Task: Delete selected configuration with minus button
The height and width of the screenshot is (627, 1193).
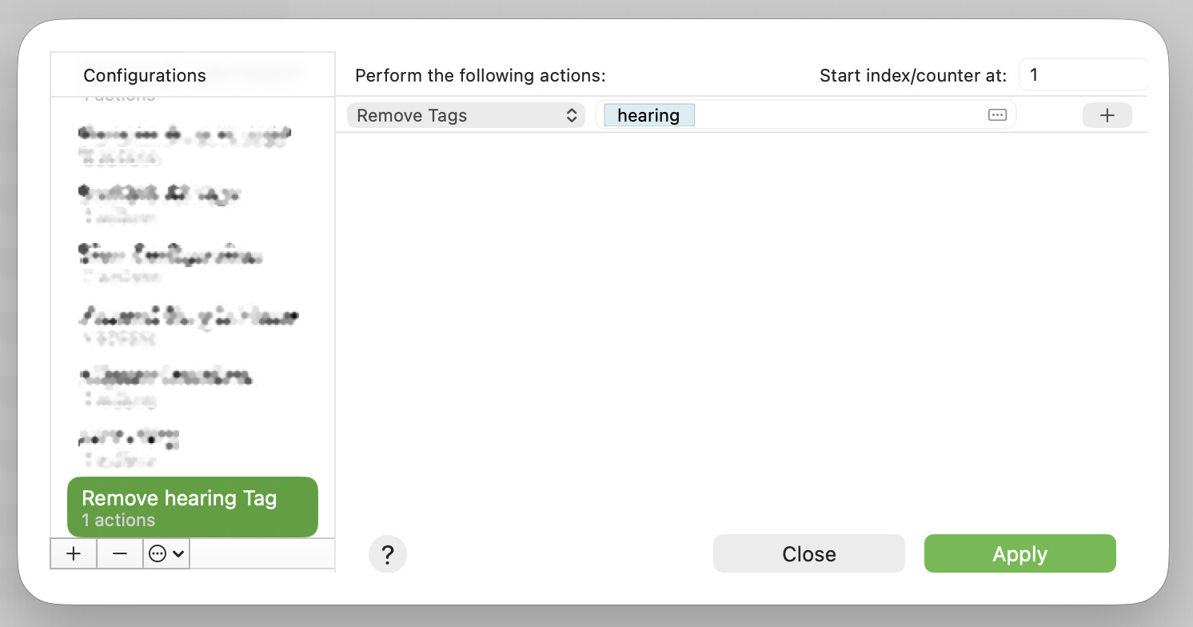Action: (120, 553)
